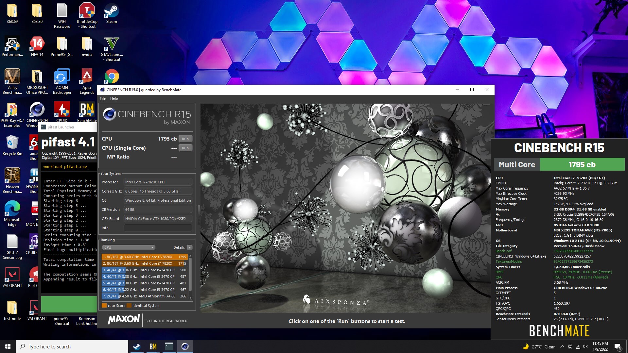
Task: Open the Recycle Bin
Action: pyautogui.click(x=12, y=145)
